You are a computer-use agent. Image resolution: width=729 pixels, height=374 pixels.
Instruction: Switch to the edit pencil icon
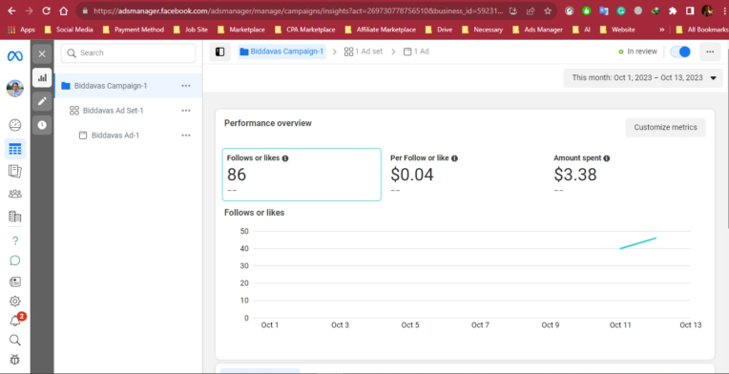[42, 101]
